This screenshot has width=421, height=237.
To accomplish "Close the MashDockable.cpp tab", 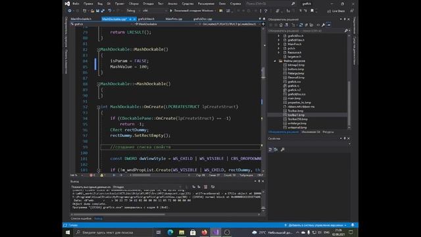I will [x=134, y=19].
